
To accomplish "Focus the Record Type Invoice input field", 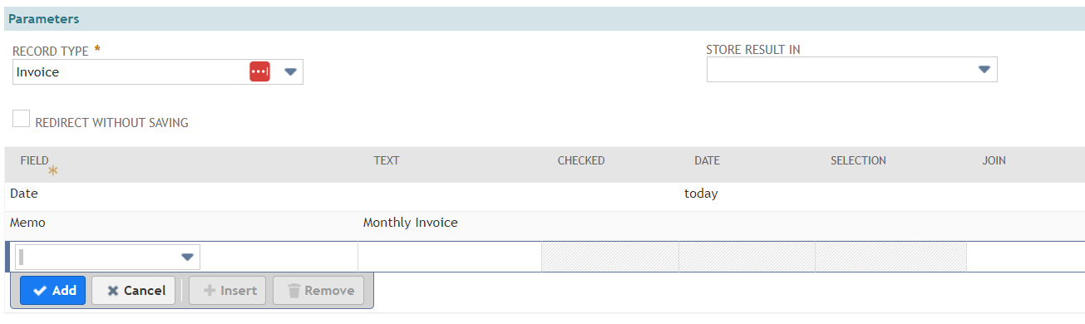I will [x=131, y=72].
